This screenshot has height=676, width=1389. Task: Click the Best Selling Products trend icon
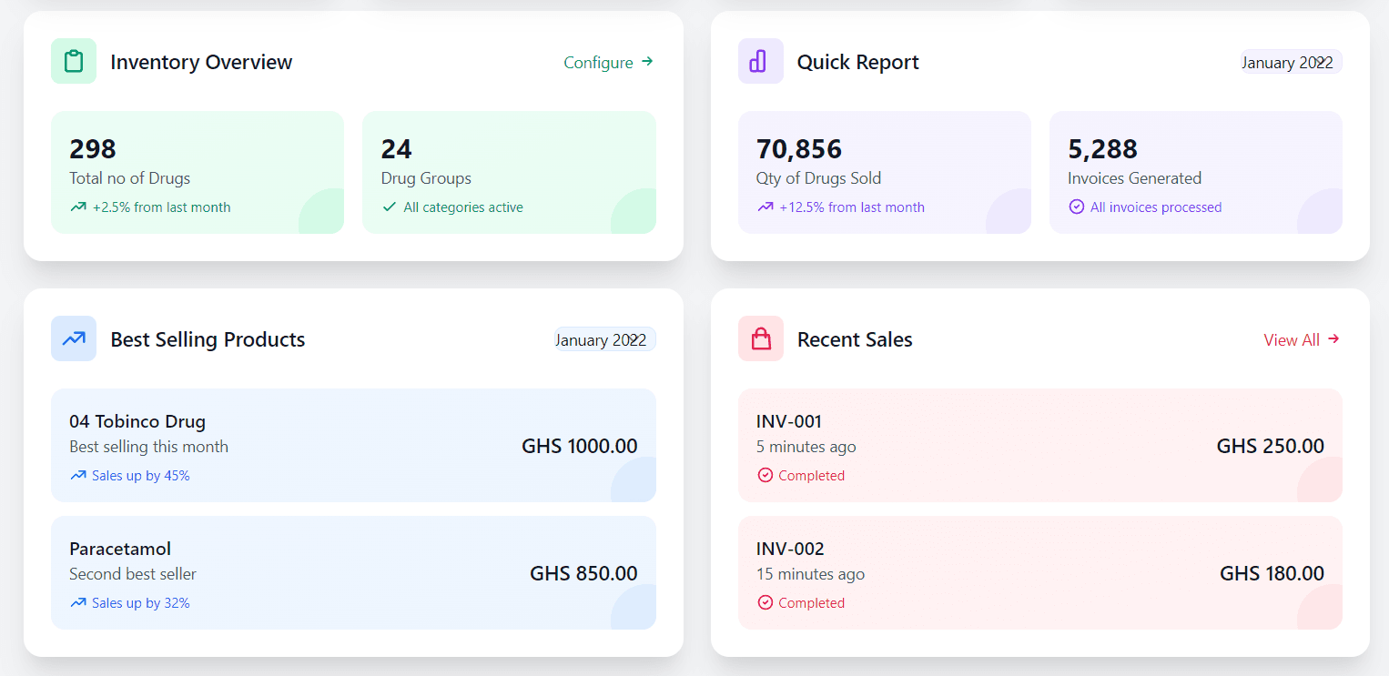(x=74, y=338)
